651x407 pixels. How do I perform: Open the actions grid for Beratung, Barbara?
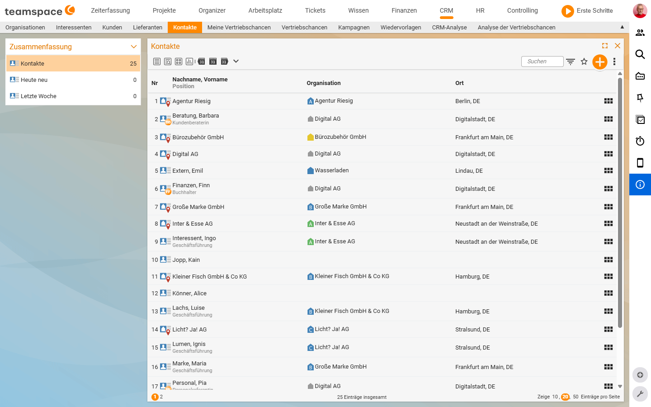coord(609,119)
